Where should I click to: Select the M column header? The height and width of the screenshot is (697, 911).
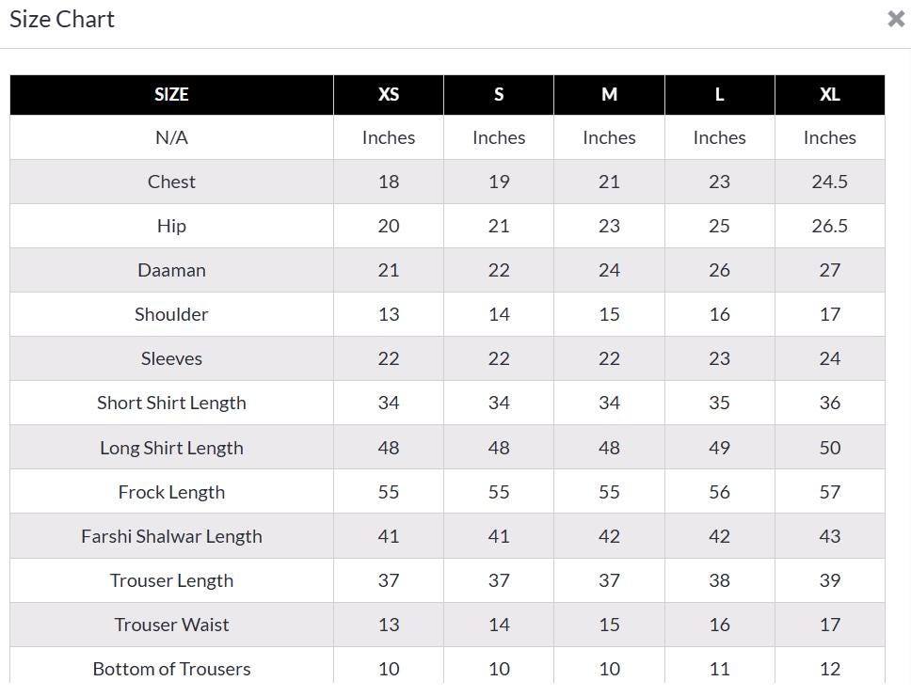coord(609,94)
